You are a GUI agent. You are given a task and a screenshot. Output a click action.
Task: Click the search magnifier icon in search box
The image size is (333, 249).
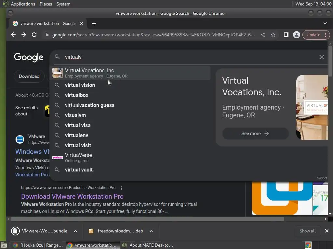click(57, 57)
